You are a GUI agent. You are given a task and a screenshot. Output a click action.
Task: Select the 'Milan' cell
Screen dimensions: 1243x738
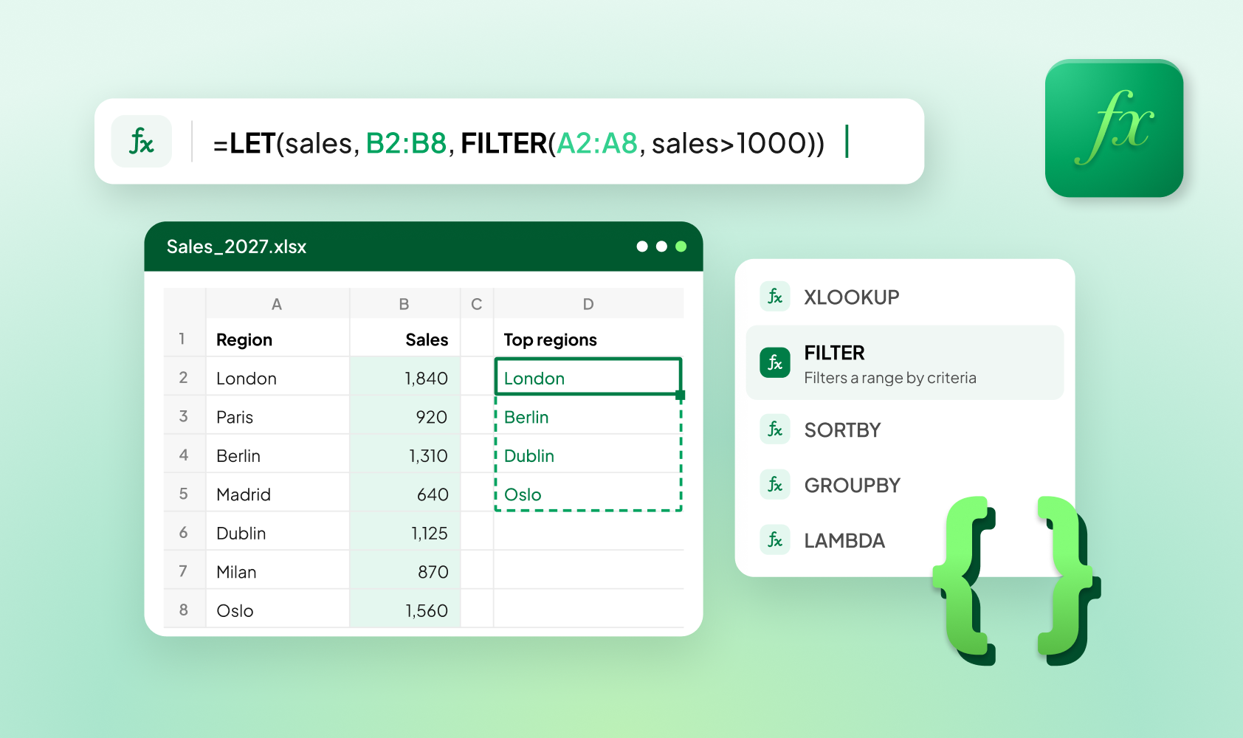pos(278,571)
